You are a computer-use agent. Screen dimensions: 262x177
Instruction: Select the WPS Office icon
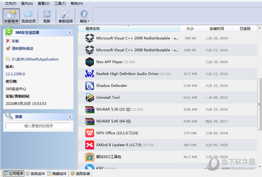[90, 133]
